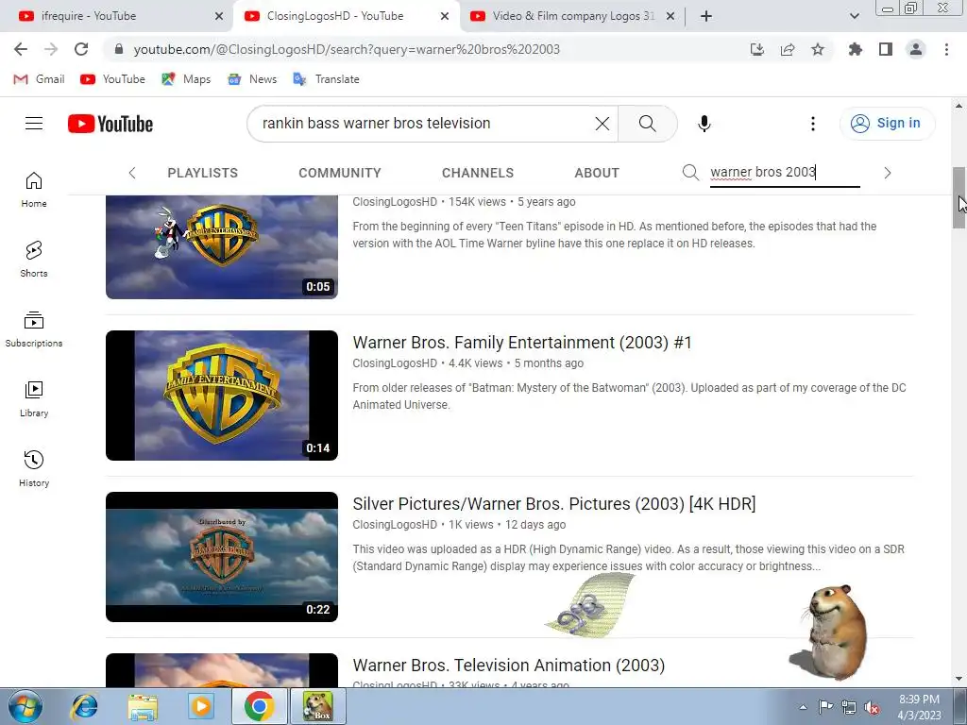Reload the current page

coord(81,49)
